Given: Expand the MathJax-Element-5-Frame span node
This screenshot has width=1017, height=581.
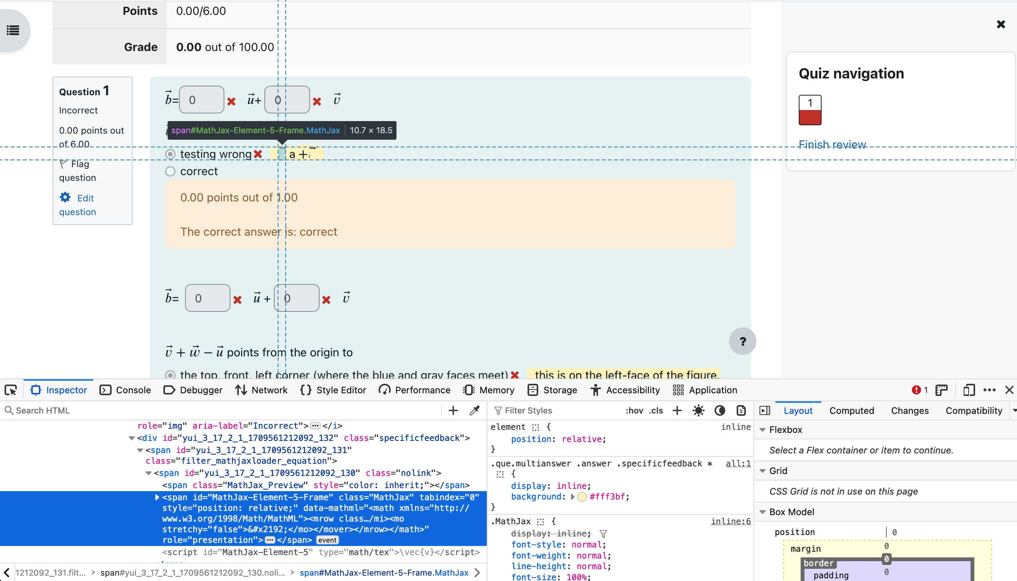Looking at the screenshot, I should (157, 498).
